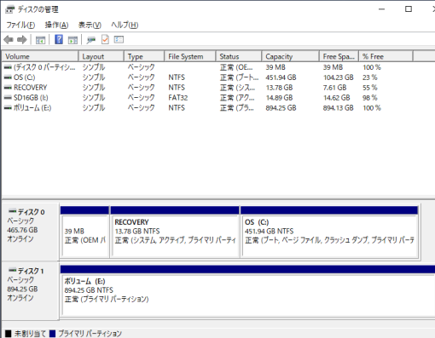Click the 55 % free cell

370,88
